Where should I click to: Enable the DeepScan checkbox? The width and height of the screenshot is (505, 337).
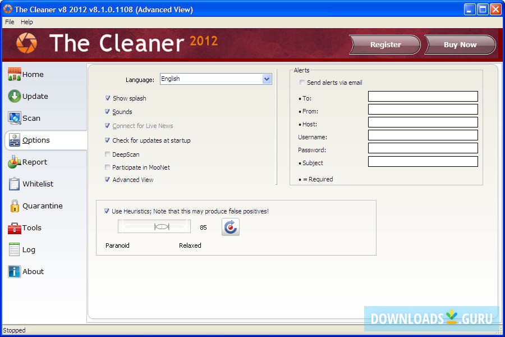(108, 154)
